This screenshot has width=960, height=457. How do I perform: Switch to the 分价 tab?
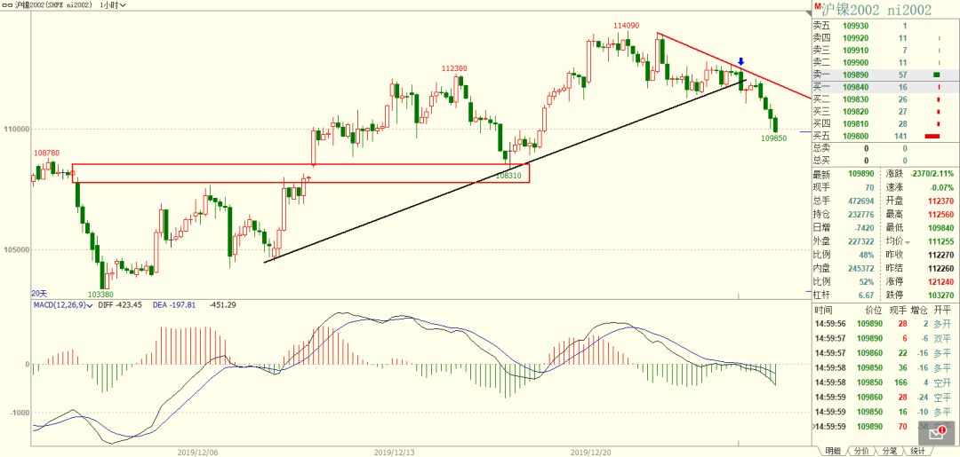tap(860, 452)
